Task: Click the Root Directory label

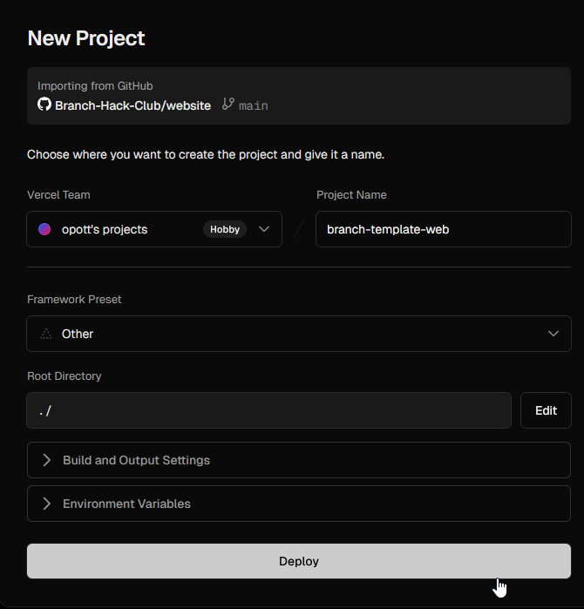Action: coord(65,376)
